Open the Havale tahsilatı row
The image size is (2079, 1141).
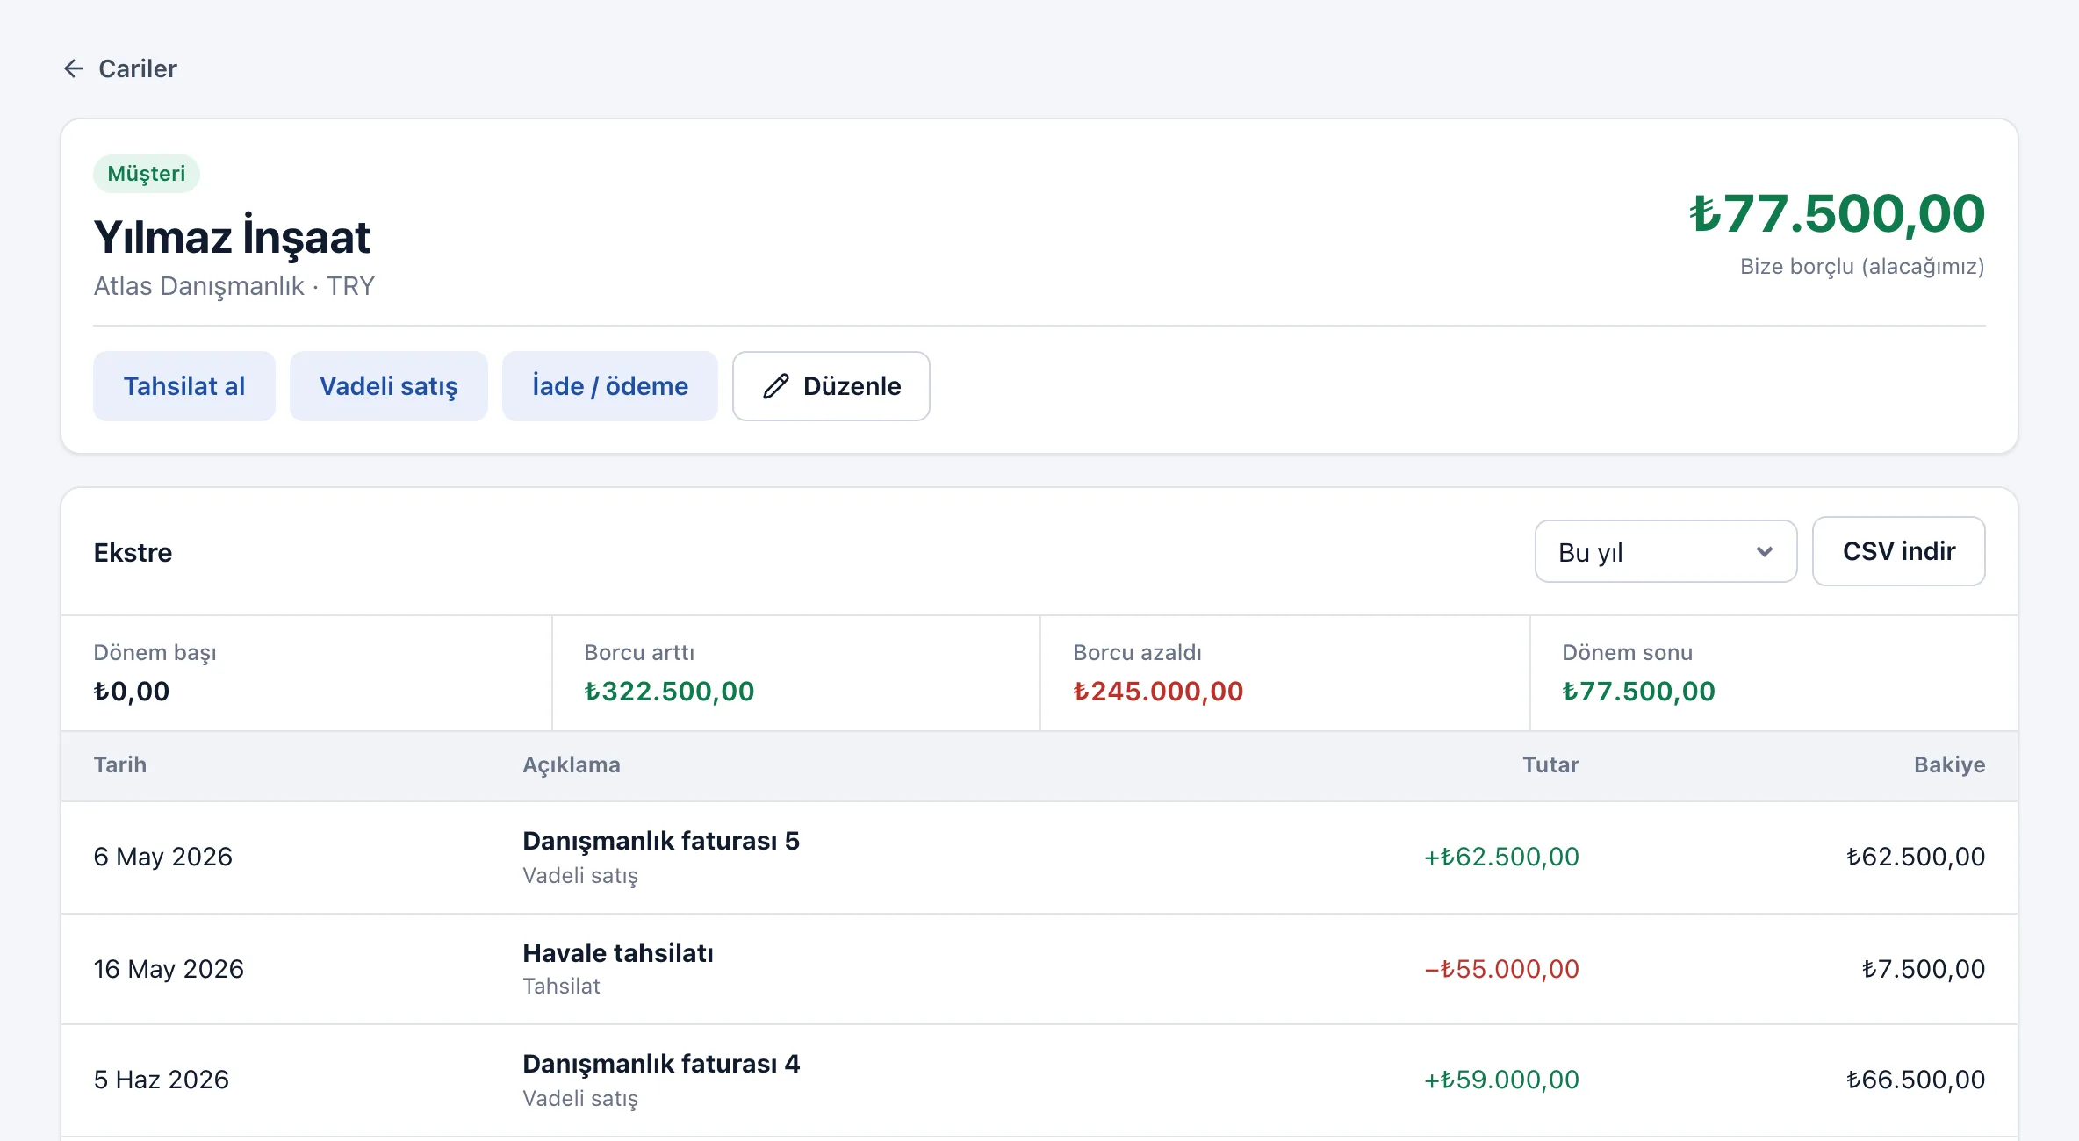(1039, 969)
